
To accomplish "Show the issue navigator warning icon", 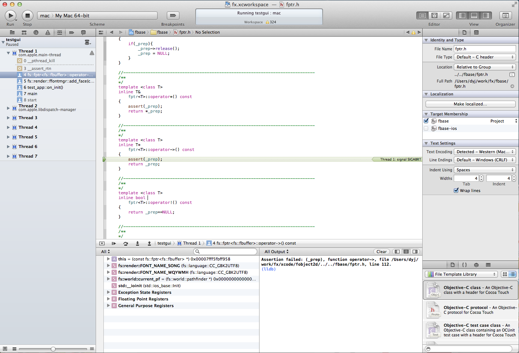I will coord(48,33).
